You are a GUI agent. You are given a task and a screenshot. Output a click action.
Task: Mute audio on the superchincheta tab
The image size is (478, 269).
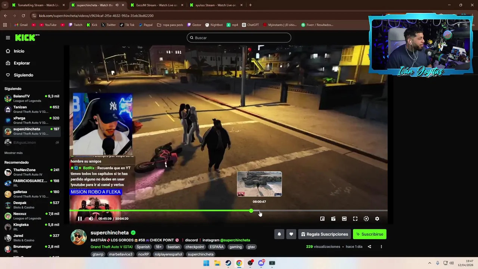coord(117,5)
